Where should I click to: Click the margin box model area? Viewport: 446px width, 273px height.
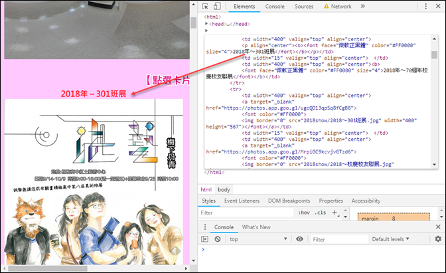click(394, 217)
